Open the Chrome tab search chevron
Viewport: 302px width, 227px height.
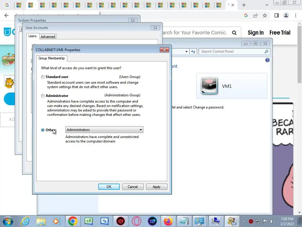[267, 5]
